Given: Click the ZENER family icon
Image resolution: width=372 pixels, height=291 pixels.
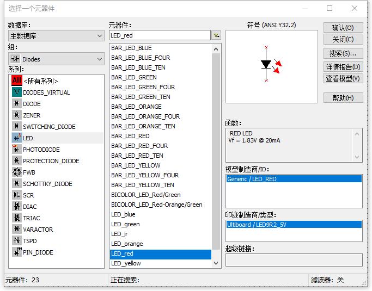Looking at the screenshot, I should [16, 115].
